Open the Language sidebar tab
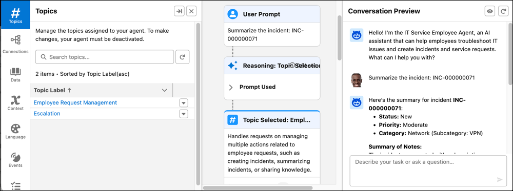513x191 pixels. 15,131
